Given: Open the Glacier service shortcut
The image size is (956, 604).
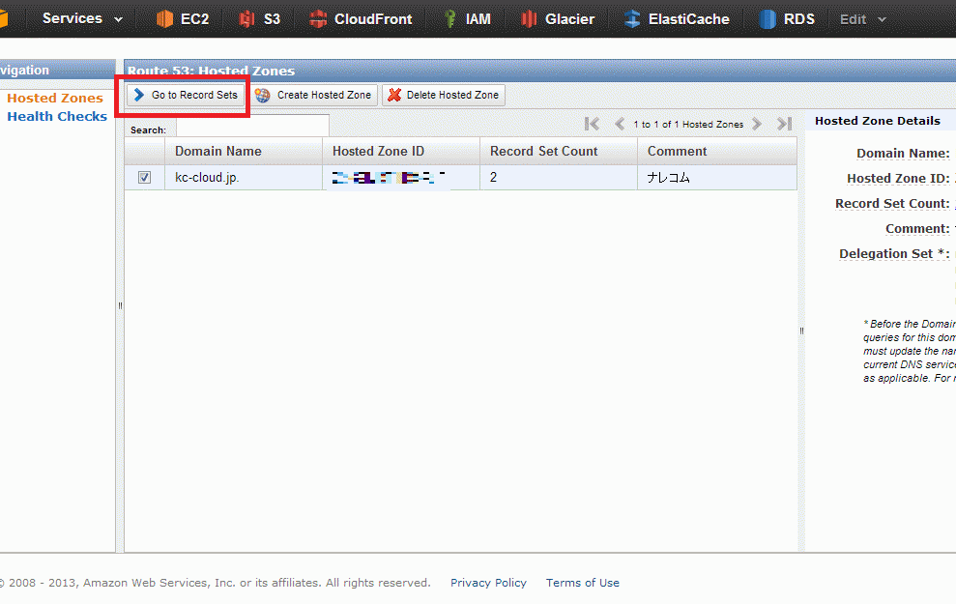Looking at the screenshot, I should coord(557,19).
